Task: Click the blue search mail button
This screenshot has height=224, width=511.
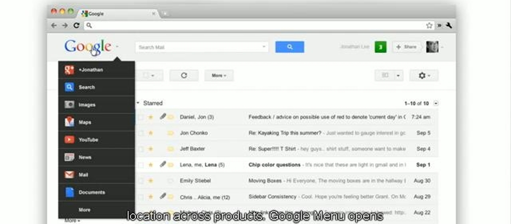Action: (x=290, y=47)
